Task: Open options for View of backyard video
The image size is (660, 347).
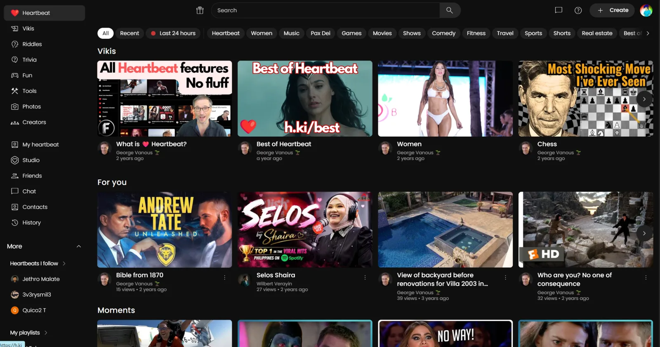Action: point(505,278)
